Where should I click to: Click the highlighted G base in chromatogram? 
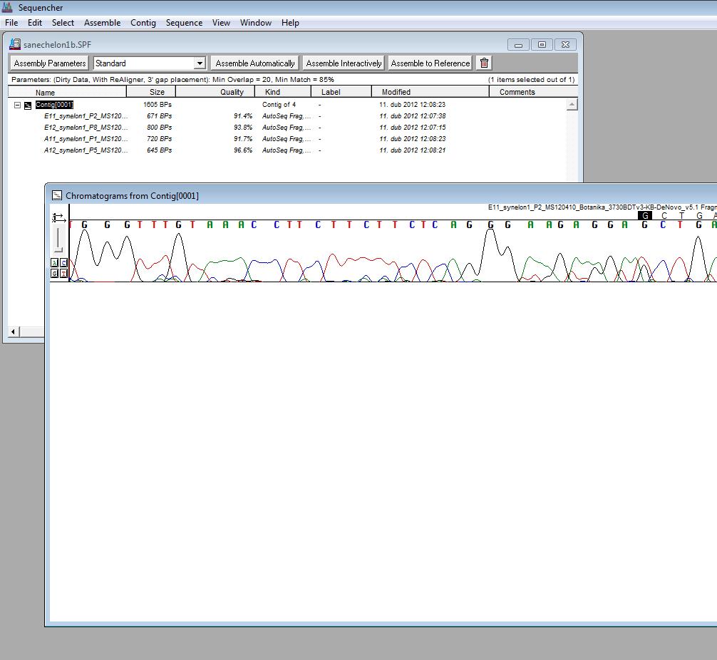pos(645,215)
